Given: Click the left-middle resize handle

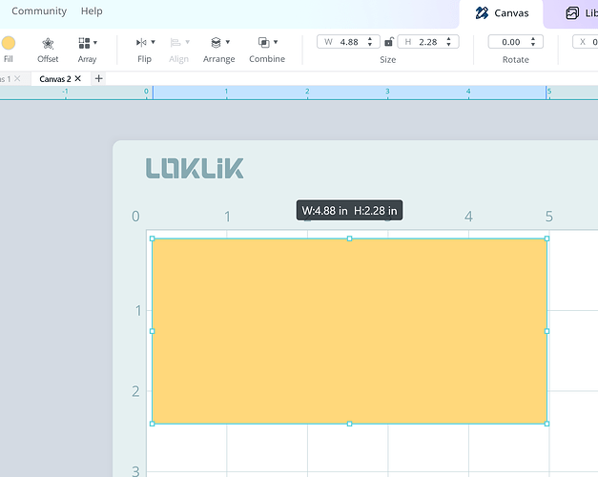Looking at the screenshot, I should tap(153, 331).
